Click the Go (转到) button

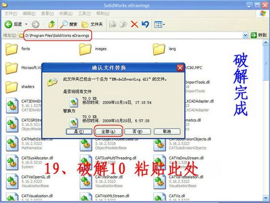click(x=258, y=35)
